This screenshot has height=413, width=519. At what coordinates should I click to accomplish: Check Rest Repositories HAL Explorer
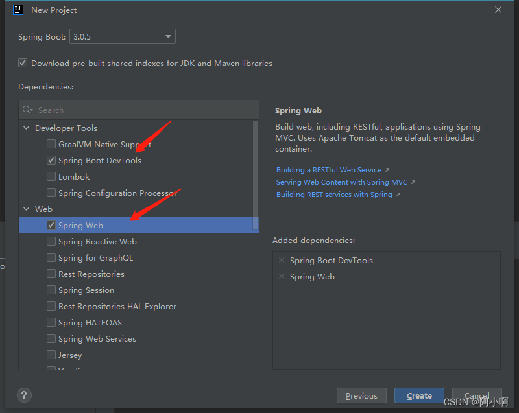51,306
